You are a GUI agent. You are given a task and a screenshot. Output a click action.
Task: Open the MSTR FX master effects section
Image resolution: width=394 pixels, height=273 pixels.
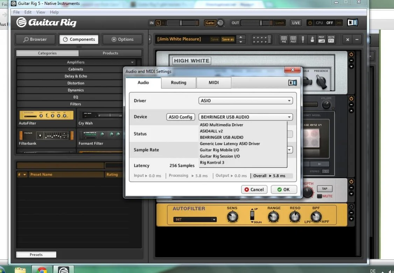(x=331, y=39)
